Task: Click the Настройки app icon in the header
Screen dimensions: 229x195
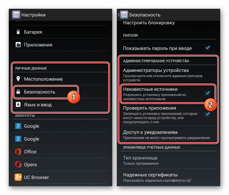Action: (16, 15)
